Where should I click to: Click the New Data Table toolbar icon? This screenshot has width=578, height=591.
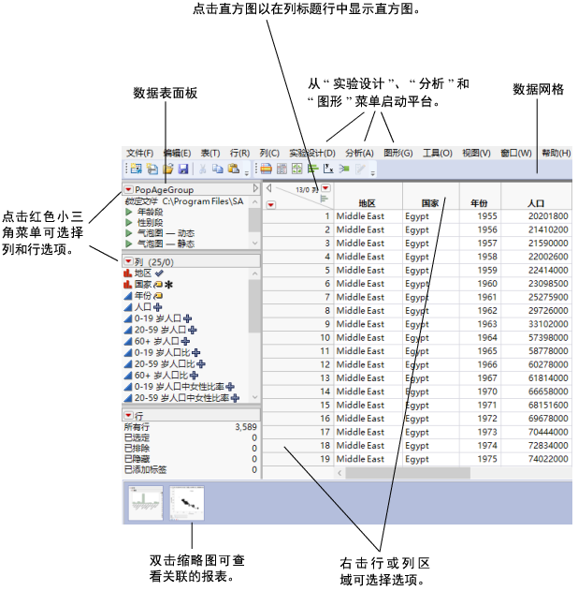tap(136, 169)
